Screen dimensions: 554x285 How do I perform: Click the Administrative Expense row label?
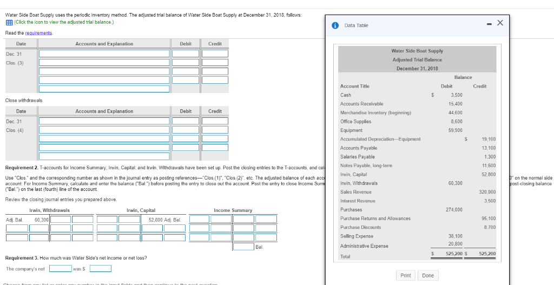(364, 246)
